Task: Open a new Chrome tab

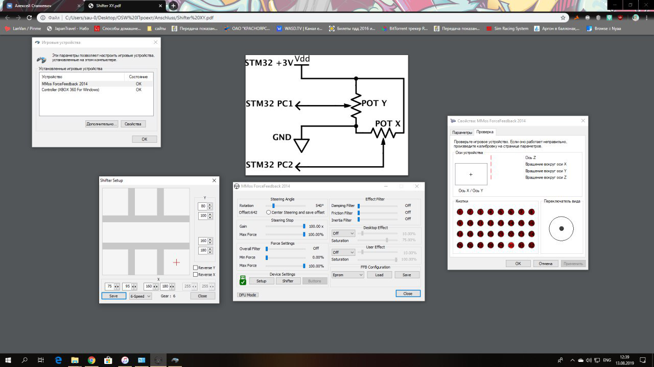Action: click(173, 6)
